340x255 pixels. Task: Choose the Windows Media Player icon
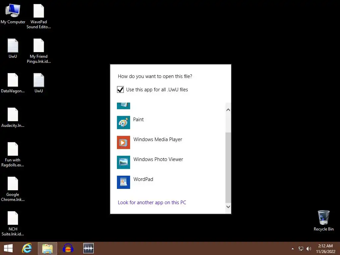click(x=124, y=142)
